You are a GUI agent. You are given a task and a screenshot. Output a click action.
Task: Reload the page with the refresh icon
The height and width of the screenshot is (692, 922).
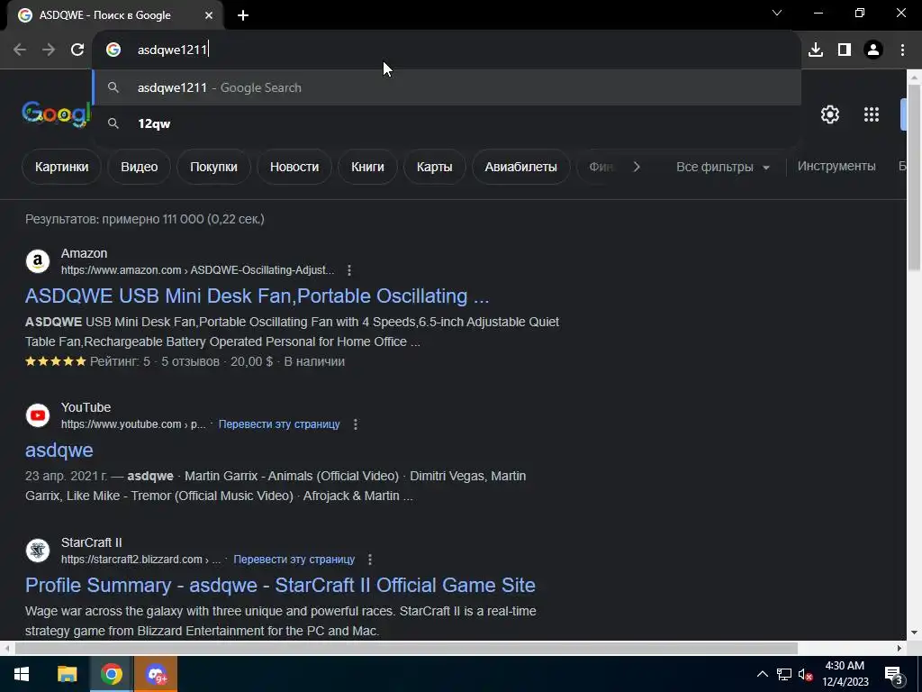tap(77, 50)
